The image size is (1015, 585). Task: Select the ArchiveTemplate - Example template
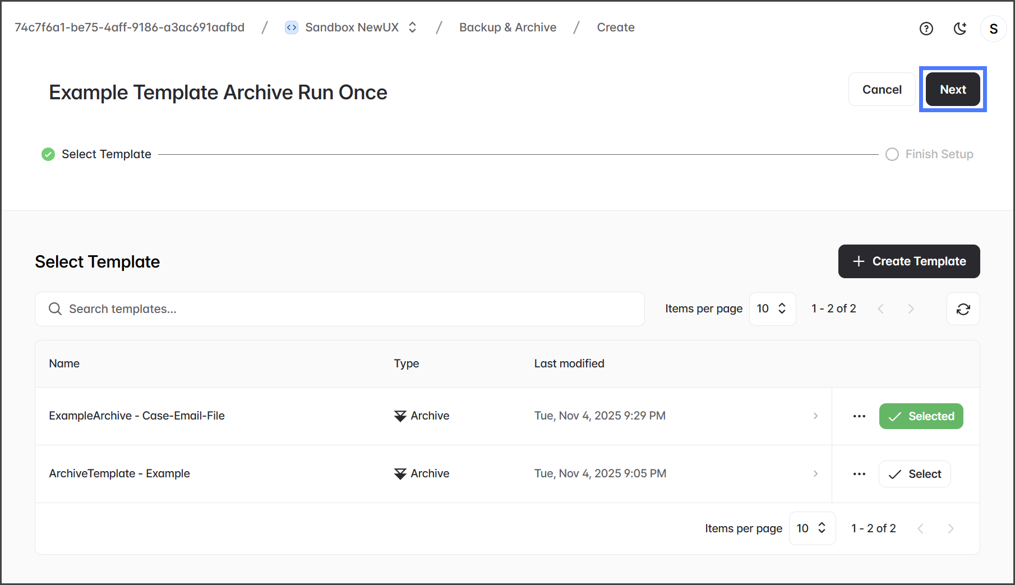914,474
